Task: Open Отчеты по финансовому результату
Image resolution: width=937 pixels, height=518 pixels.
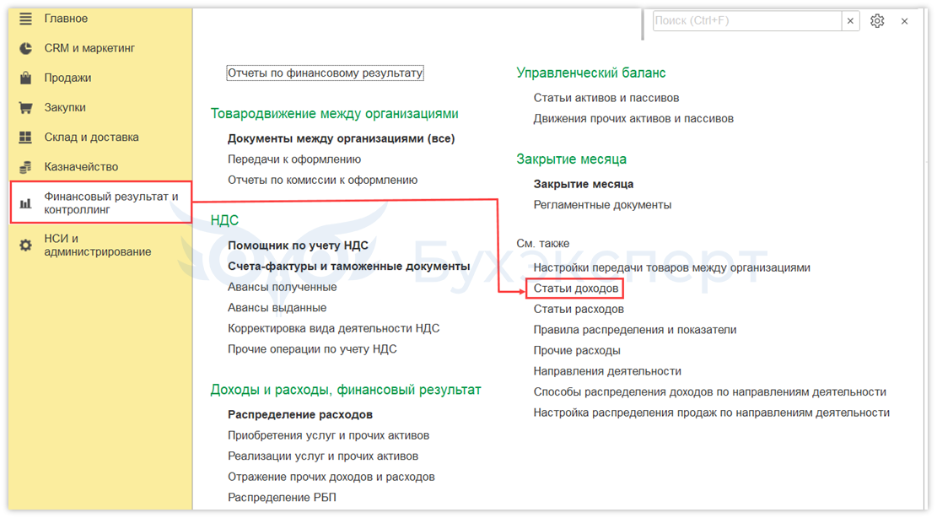Action: tap(325, 73)
